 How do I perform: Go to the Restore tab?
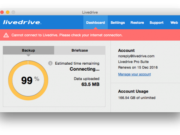tap(137, 23)
